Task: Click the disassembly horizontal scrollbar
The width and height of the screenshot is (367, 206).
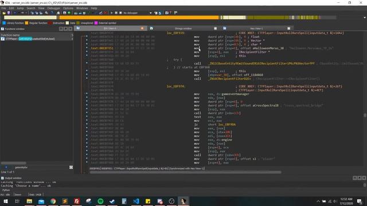Action: point(185,172)
